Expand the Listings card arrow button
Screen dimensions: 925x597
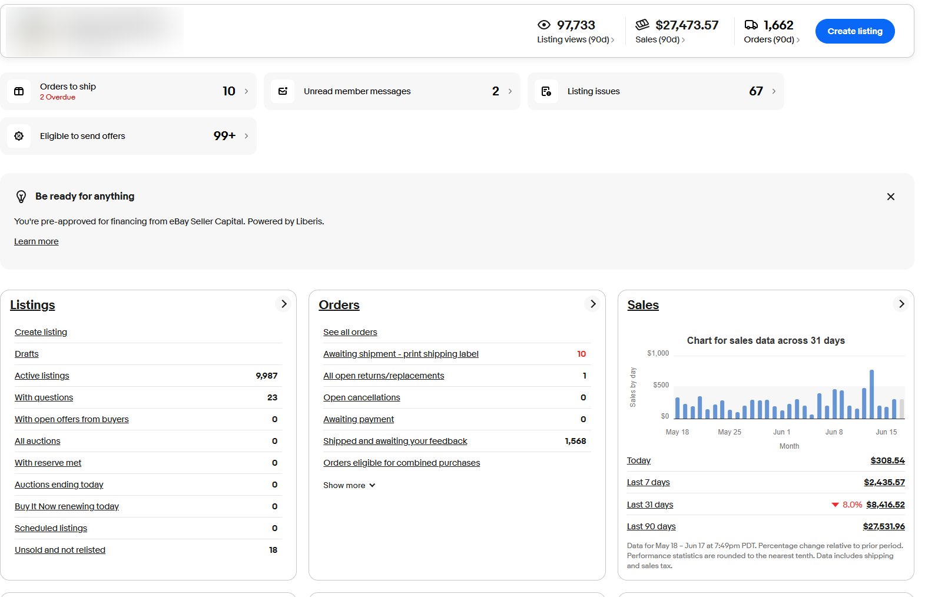(284, 304)
